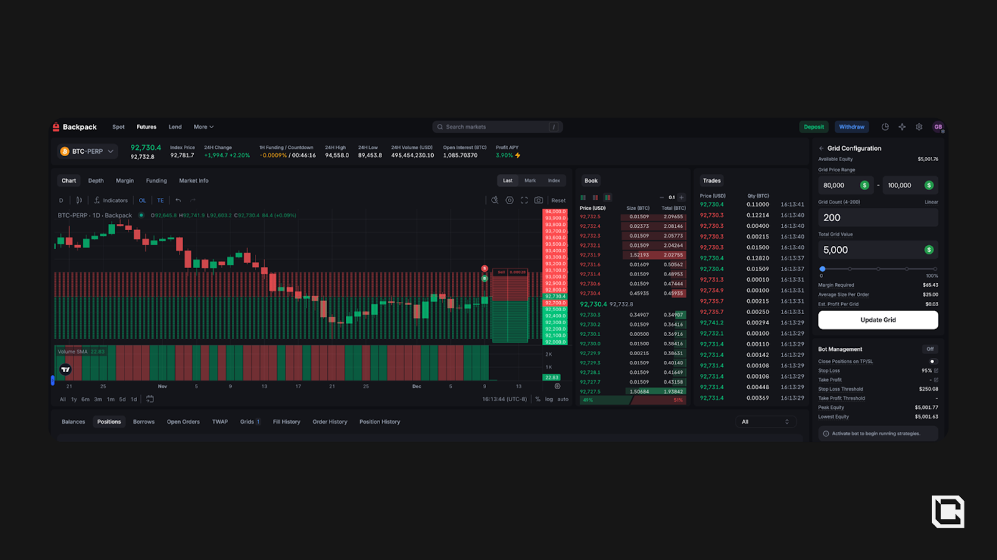
Task: Go back from Grid Configuration
Action: [x=821, y=149]
